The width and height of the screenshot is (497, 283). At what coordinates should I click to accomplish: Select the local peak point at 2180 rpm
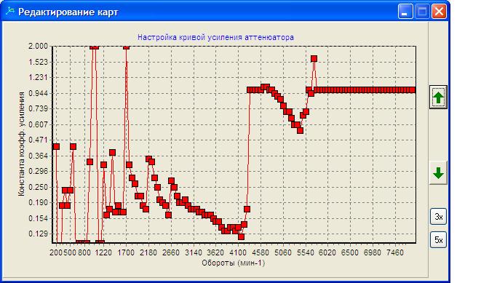point(148,159)
